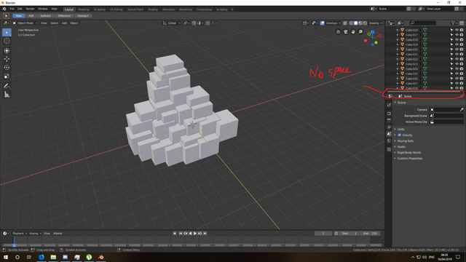Toggle the snapping magnet button
The height and width of the screenshot is (262, 466).
(x=194, y=23)
